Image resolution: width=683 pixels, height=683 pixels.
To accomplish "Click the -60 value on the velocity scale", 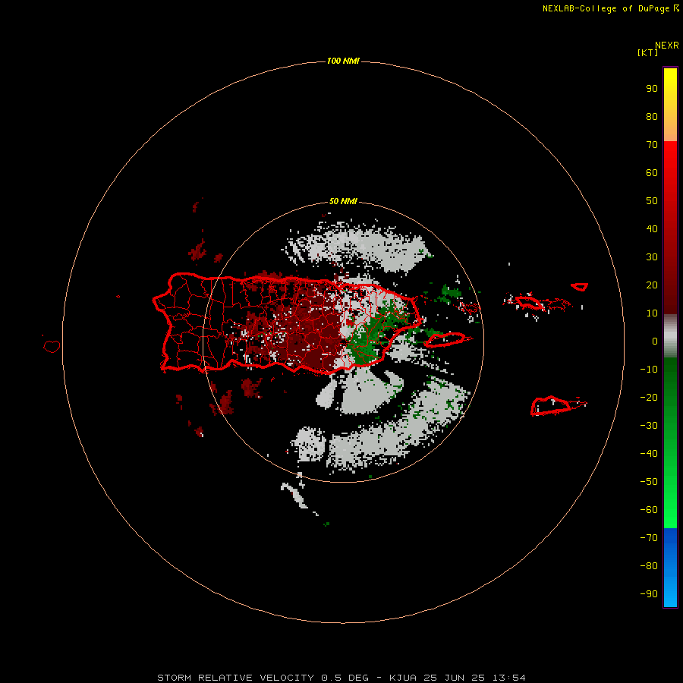I will 649,510.
